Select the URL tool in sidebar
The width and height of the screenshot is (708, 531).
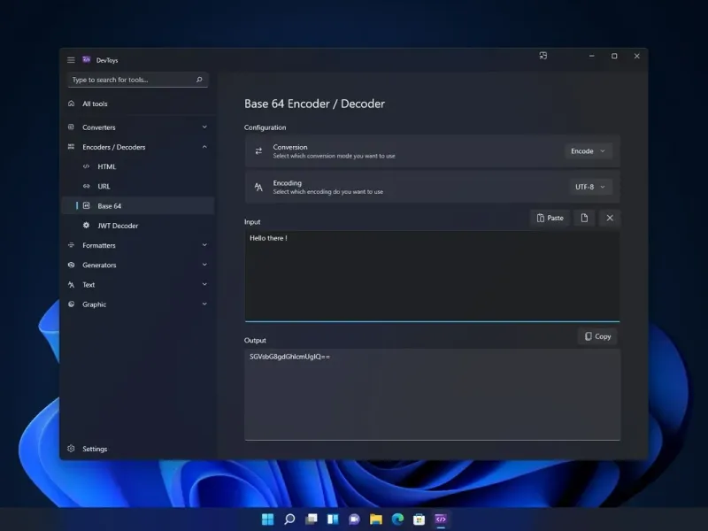(x=137, y=186)
